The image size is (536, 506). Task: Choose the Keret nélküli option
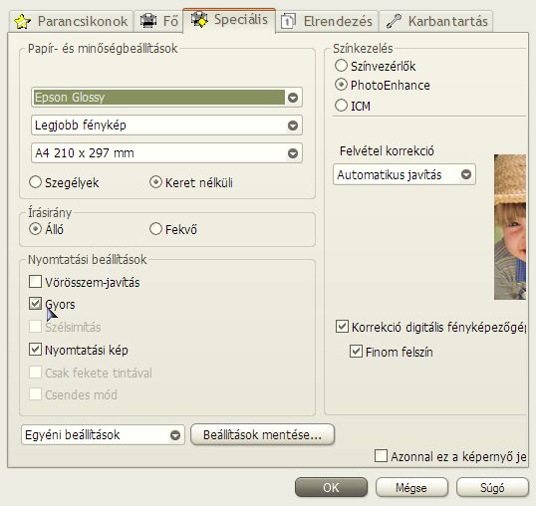(155, 182)
